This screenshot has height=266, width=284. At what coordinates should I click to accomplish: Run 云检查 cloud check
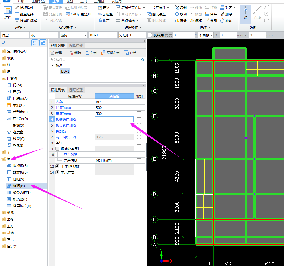(105, 14)
